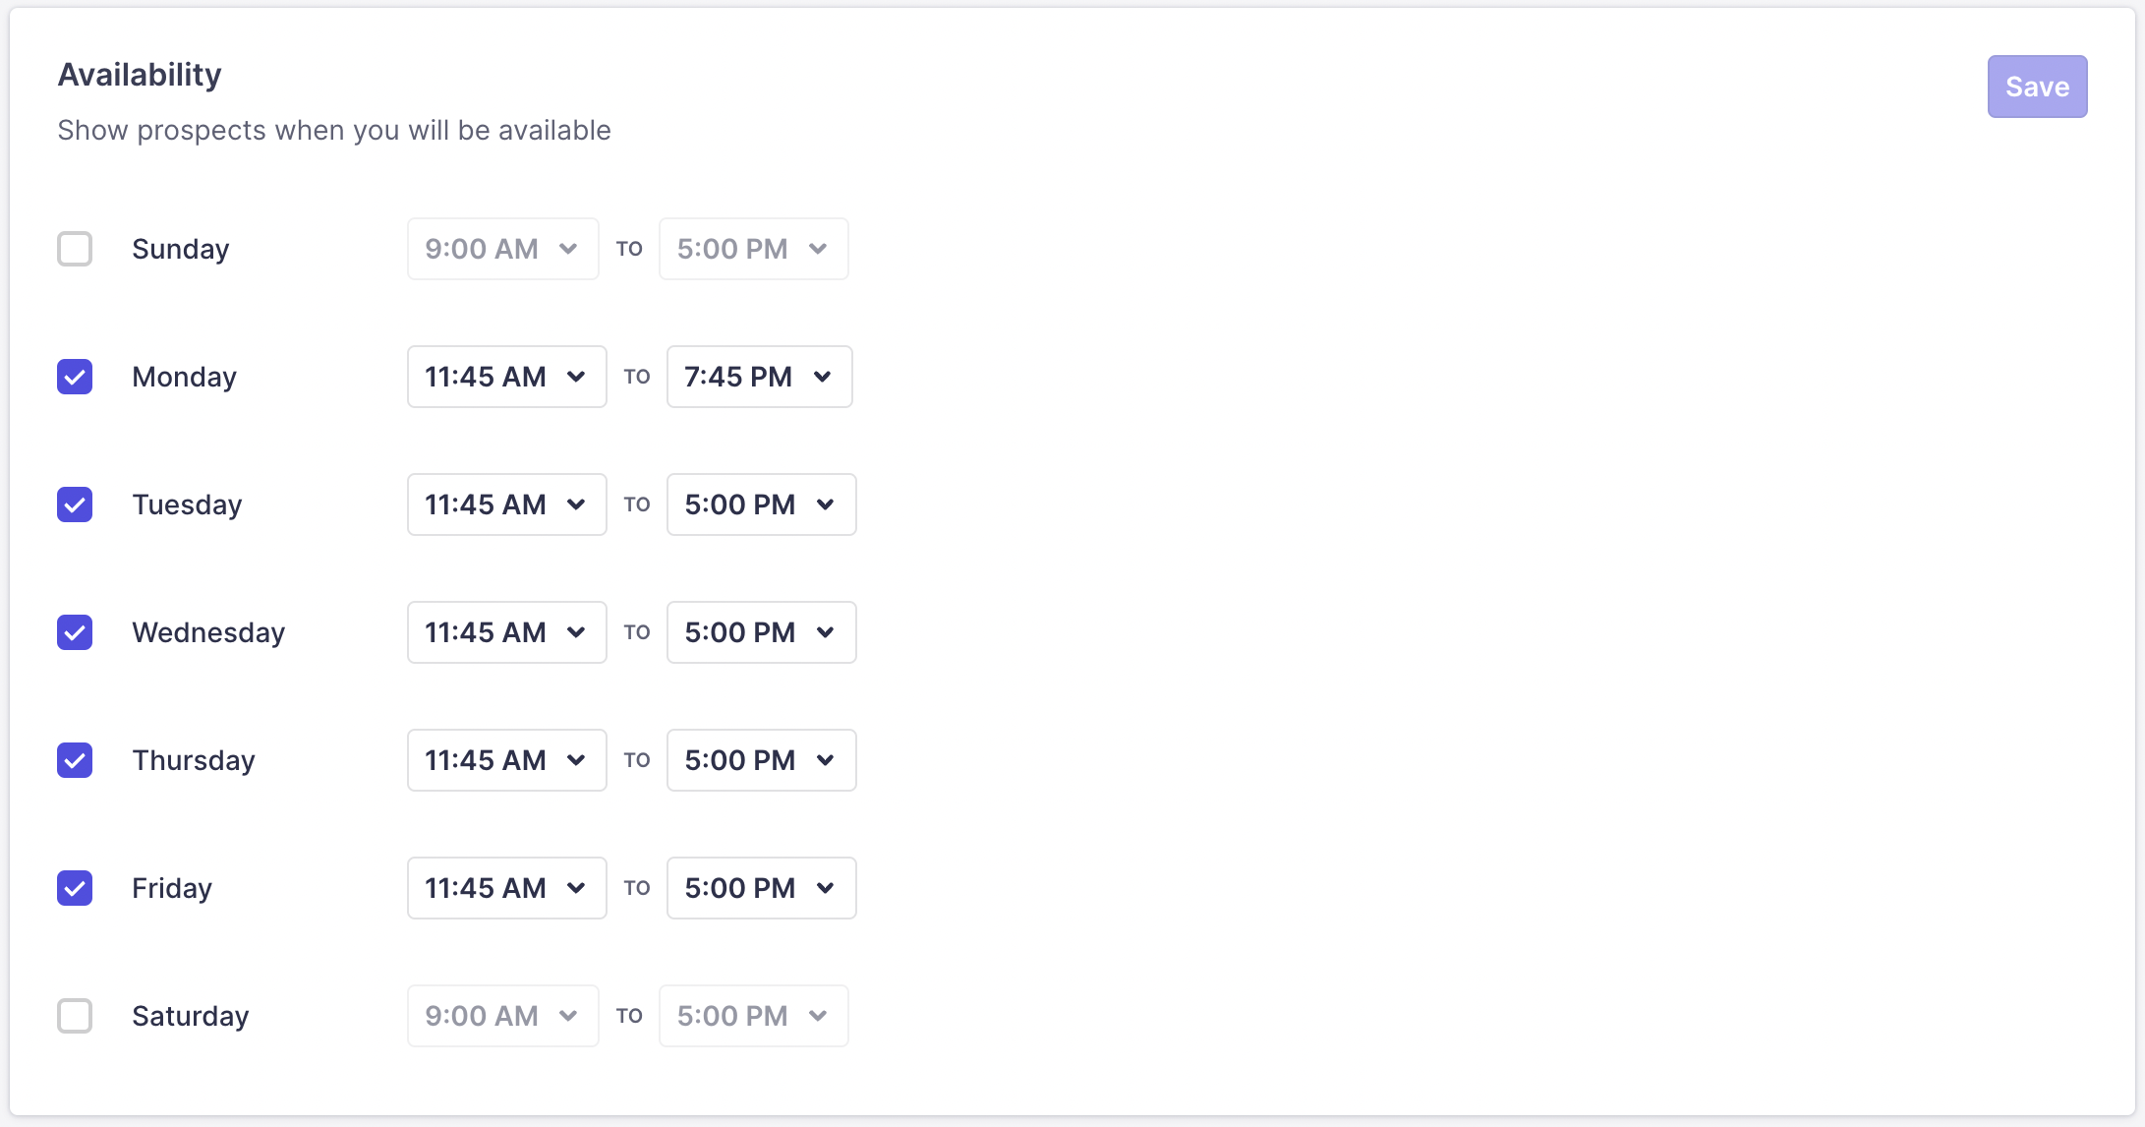Screen dimensions: 2145x1127
Task: Enable the Saturday availability checkbox
Action: (x=75, y=1016)
